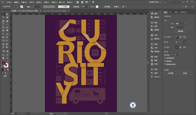Screen dimensions: 196x115
Task: Open the artboard number dropdown in Properties
Action: [180, 27]
